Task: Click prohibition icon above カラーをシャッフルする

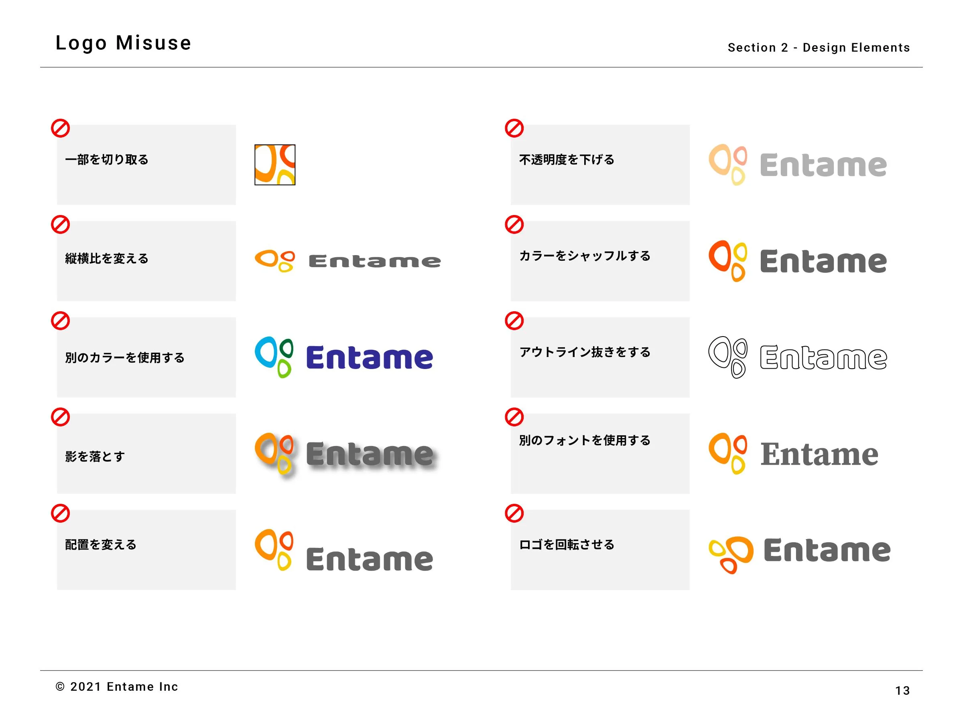Action: [514, 225]
